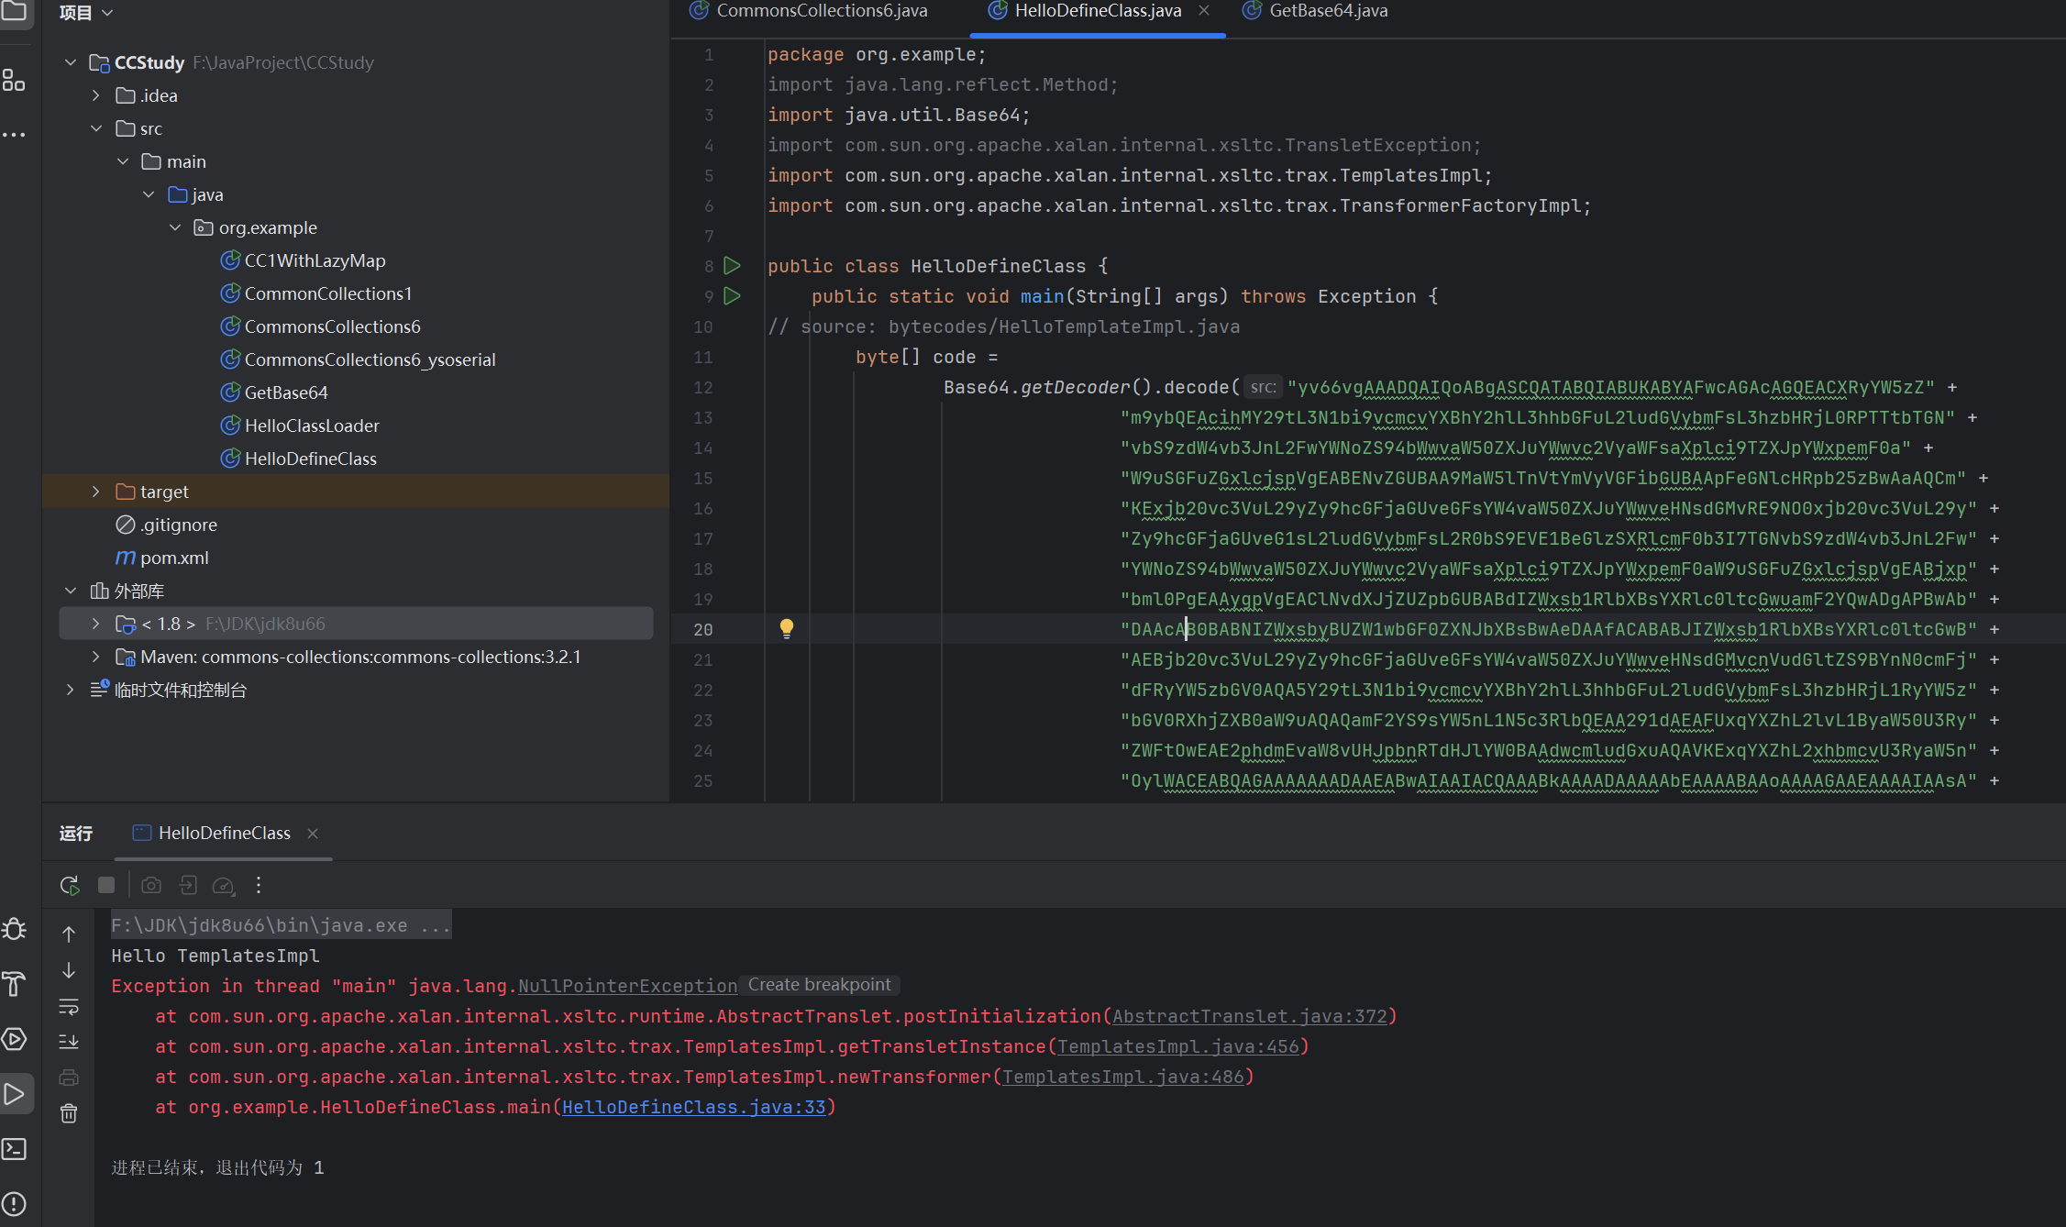Click the trash Clear All console icon
This screenshot has width=2066, height=1227.
pos(69,1113)
